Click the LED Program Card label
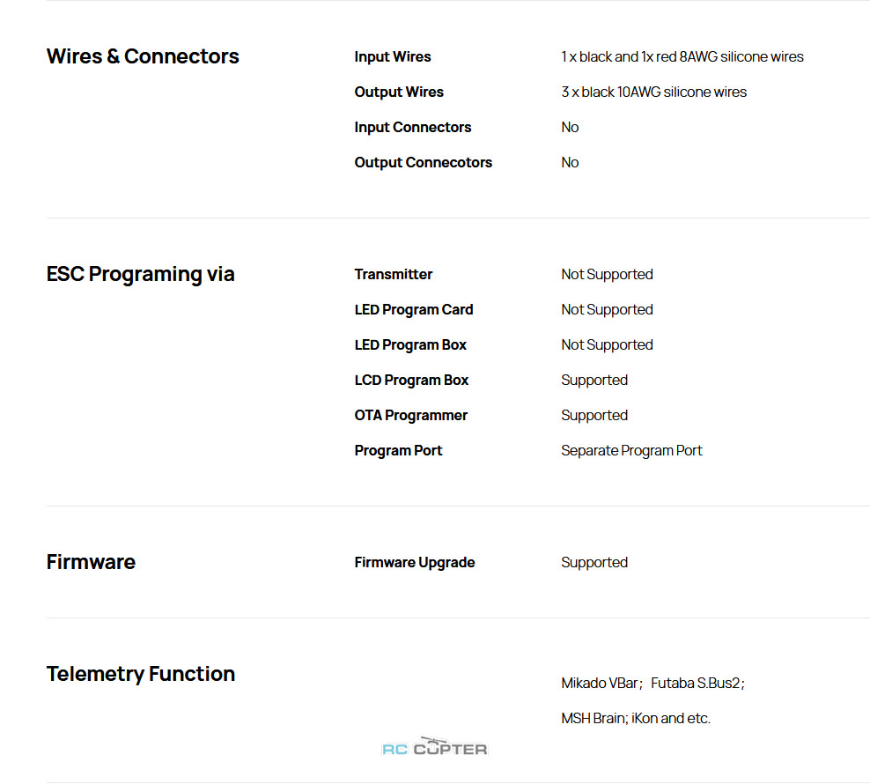 [414, 310]
